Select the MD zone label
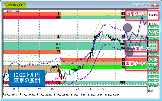This screenshot has width=162, height=101. pyautogui.click(x=58, y=17)
